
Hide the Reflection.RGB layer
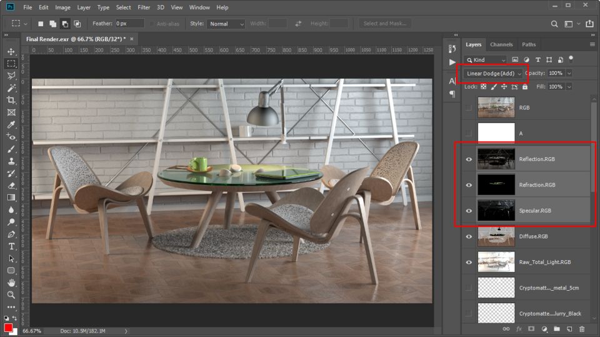pyautogui.click(x=469, y=159)
